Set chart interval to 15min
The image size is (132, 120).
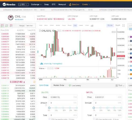[x=52, y=25]
